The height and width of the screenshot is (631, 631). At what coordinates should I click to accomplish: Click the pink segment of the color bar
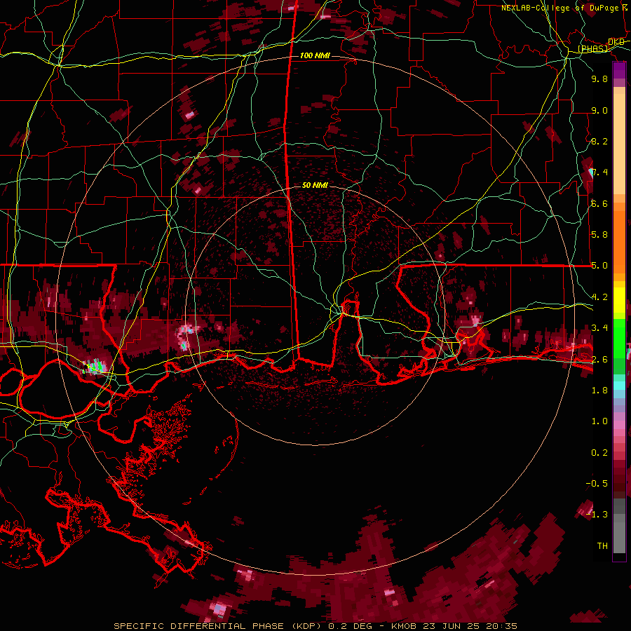tap(619, 425)
